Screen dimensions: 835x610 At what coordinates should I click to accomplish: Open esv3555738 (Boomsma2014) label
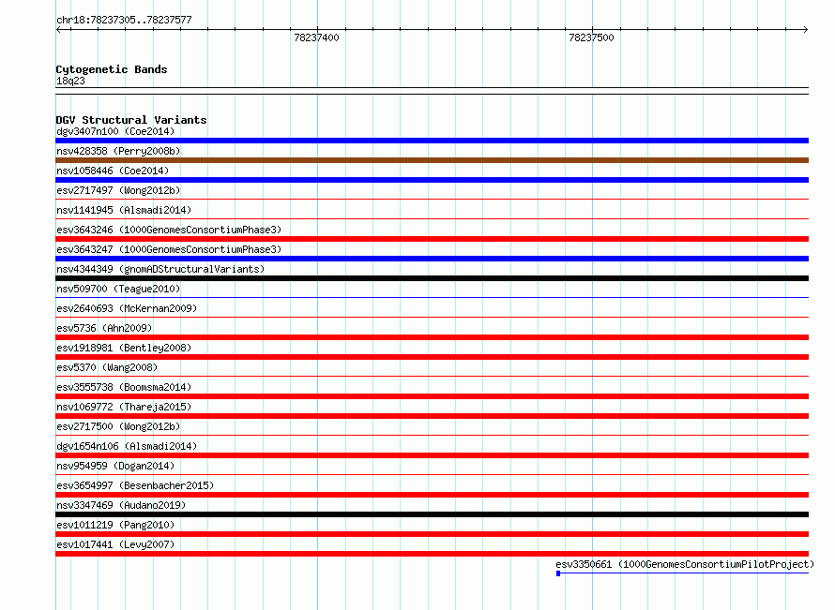[124, 387]
